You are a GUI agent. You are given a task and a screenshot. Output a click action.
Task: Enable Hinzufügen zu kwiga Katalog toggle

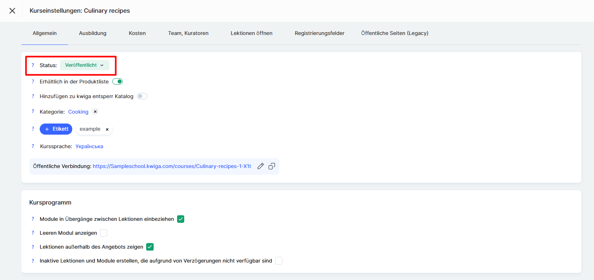[142, 96]
